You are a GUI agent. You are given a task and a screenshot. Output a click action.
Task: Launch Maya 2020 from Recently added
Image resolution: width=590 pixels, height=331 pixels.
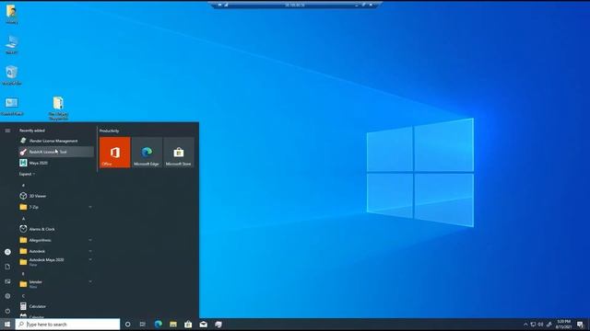coord(55,163)
